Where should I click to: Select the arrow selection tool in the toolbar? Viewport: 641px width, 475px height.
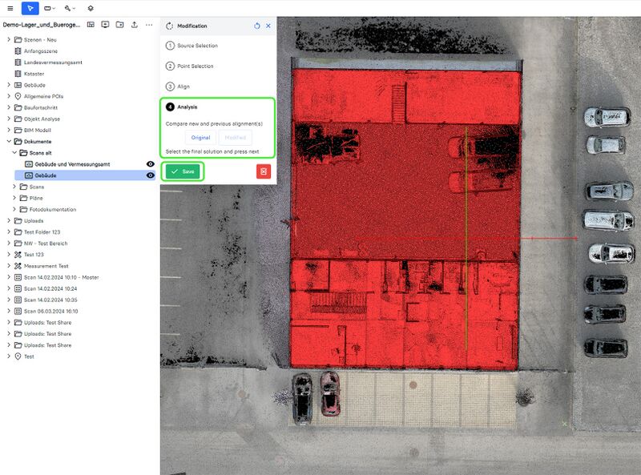tap(30, 9)
